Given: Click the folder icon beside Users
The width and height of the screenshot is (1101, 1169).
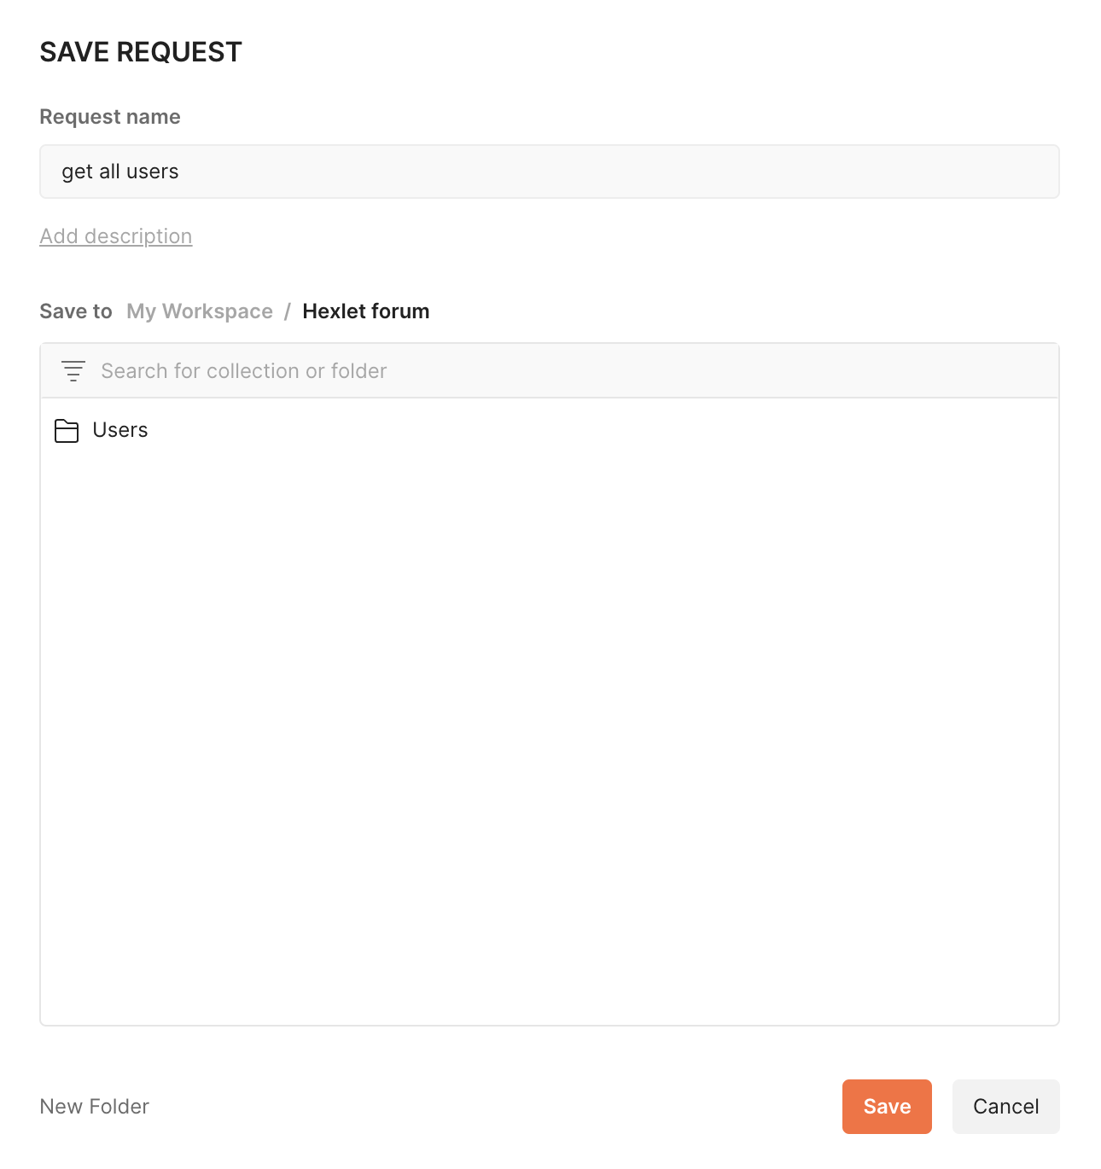Looking at the screenshot, I should (x=67, y=431).
